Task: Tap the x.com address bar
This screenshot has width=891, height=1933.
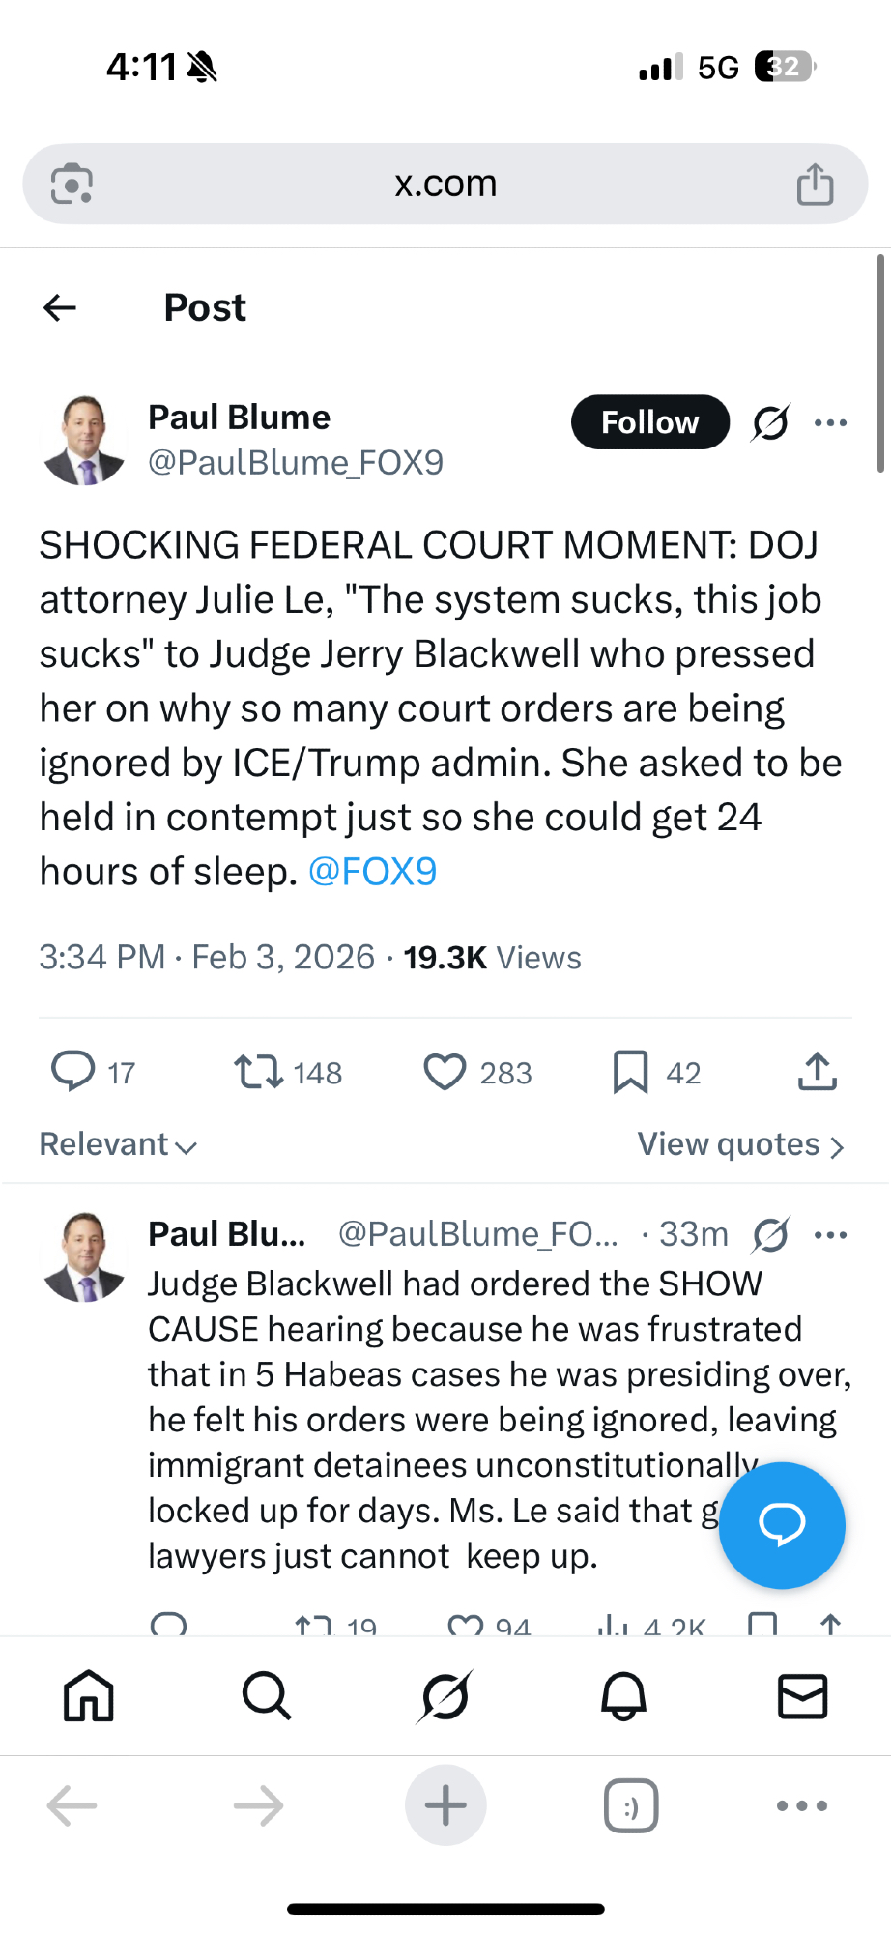Action: coord(445,184)
